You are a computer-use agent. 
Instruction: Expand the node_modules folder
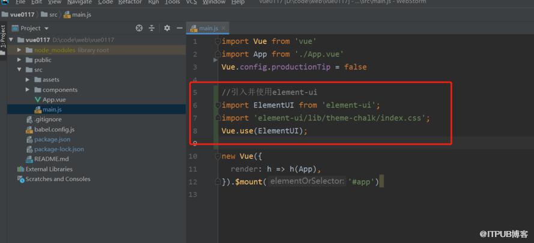click(x=19, y=50)
